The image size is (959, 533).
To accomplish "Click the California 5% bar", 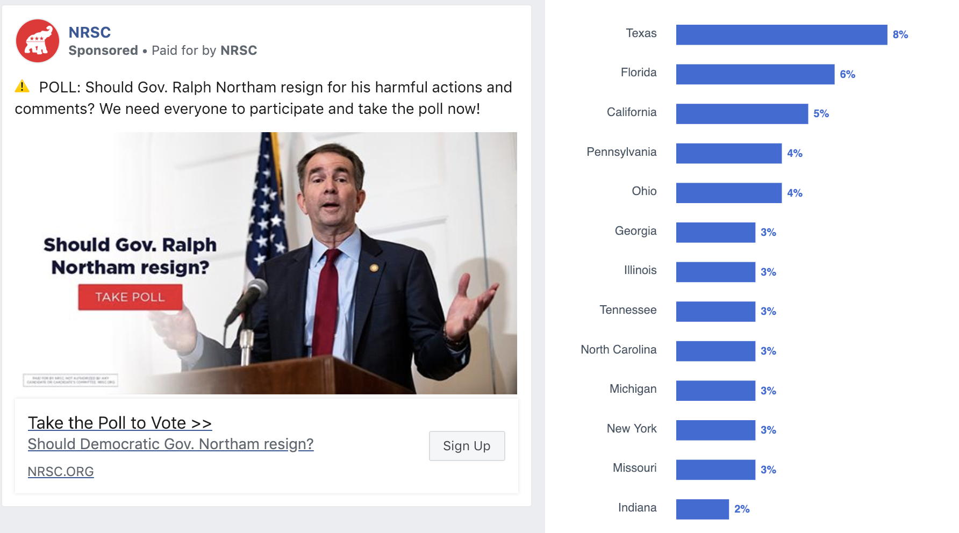I will pyautogui.click(x=742, y=114).
